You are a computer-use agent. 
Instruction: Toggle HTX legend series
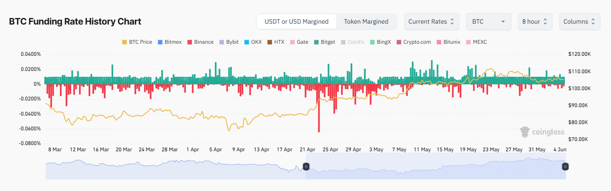(x=276, y=42)
